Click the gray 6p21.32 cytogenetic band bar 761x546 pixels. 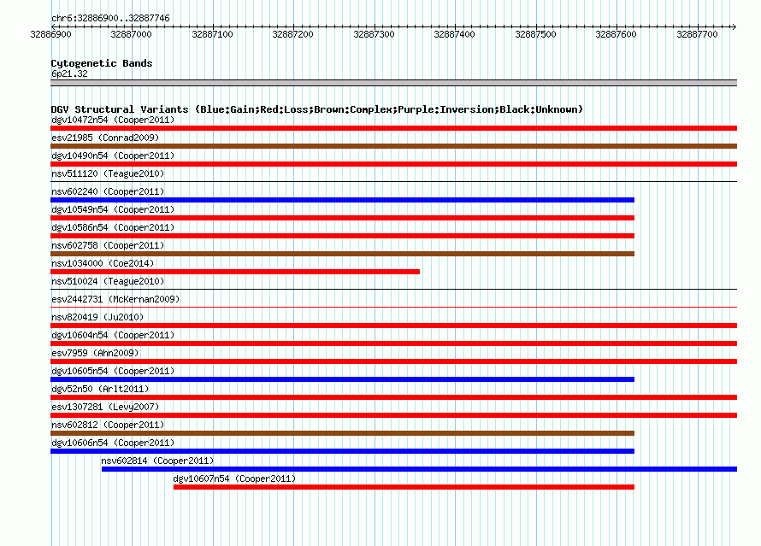(x=393, y=83)
